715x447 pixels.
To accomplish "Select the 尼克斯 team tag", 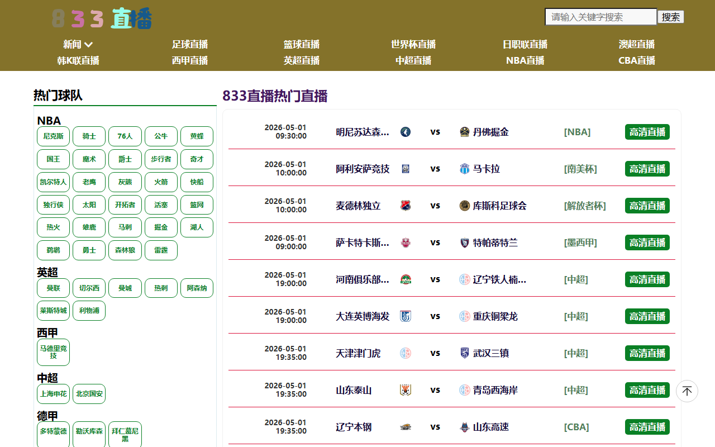I will [53, 136].
